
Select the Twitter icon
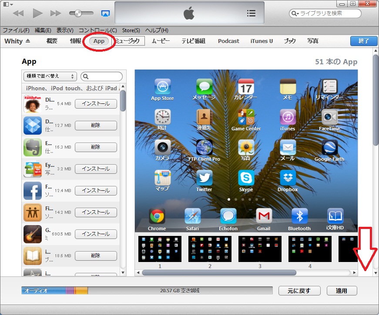click(x=204, y=178)
